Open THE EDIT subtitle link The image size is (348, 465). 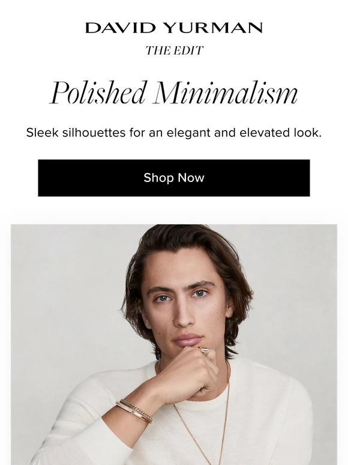point(174,50)
